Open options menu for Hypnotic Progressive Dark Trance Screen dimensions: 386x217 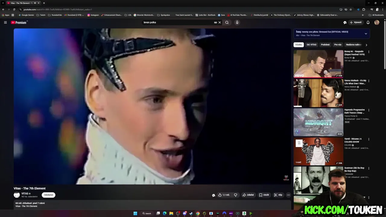[x=369, y=110]
